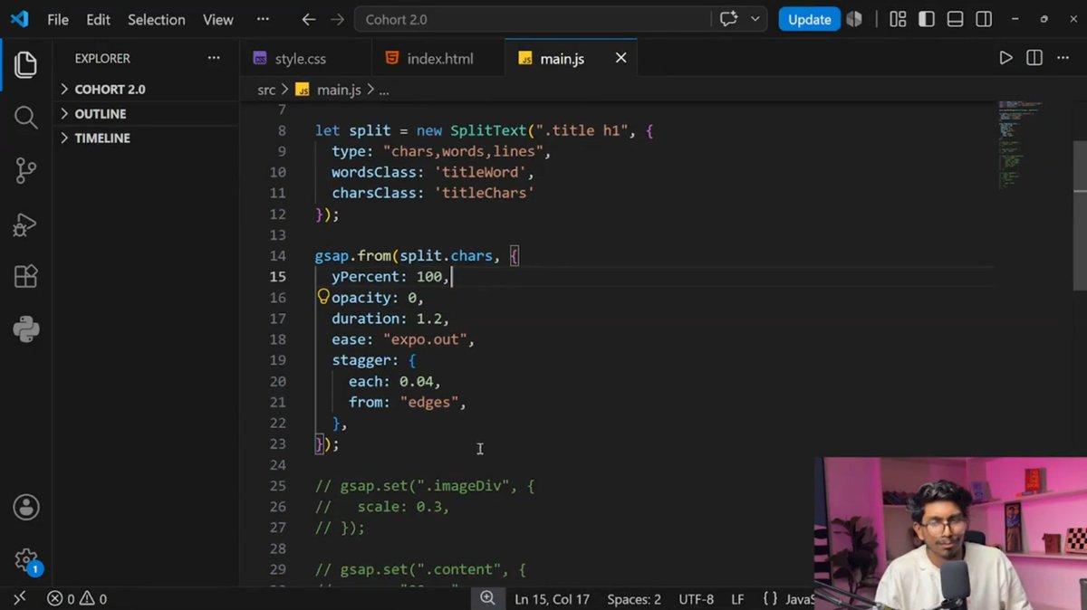This screenshot has height=610, width=1087.
Task: Go forward with the right arrow
Action: [x=337, y=19]
